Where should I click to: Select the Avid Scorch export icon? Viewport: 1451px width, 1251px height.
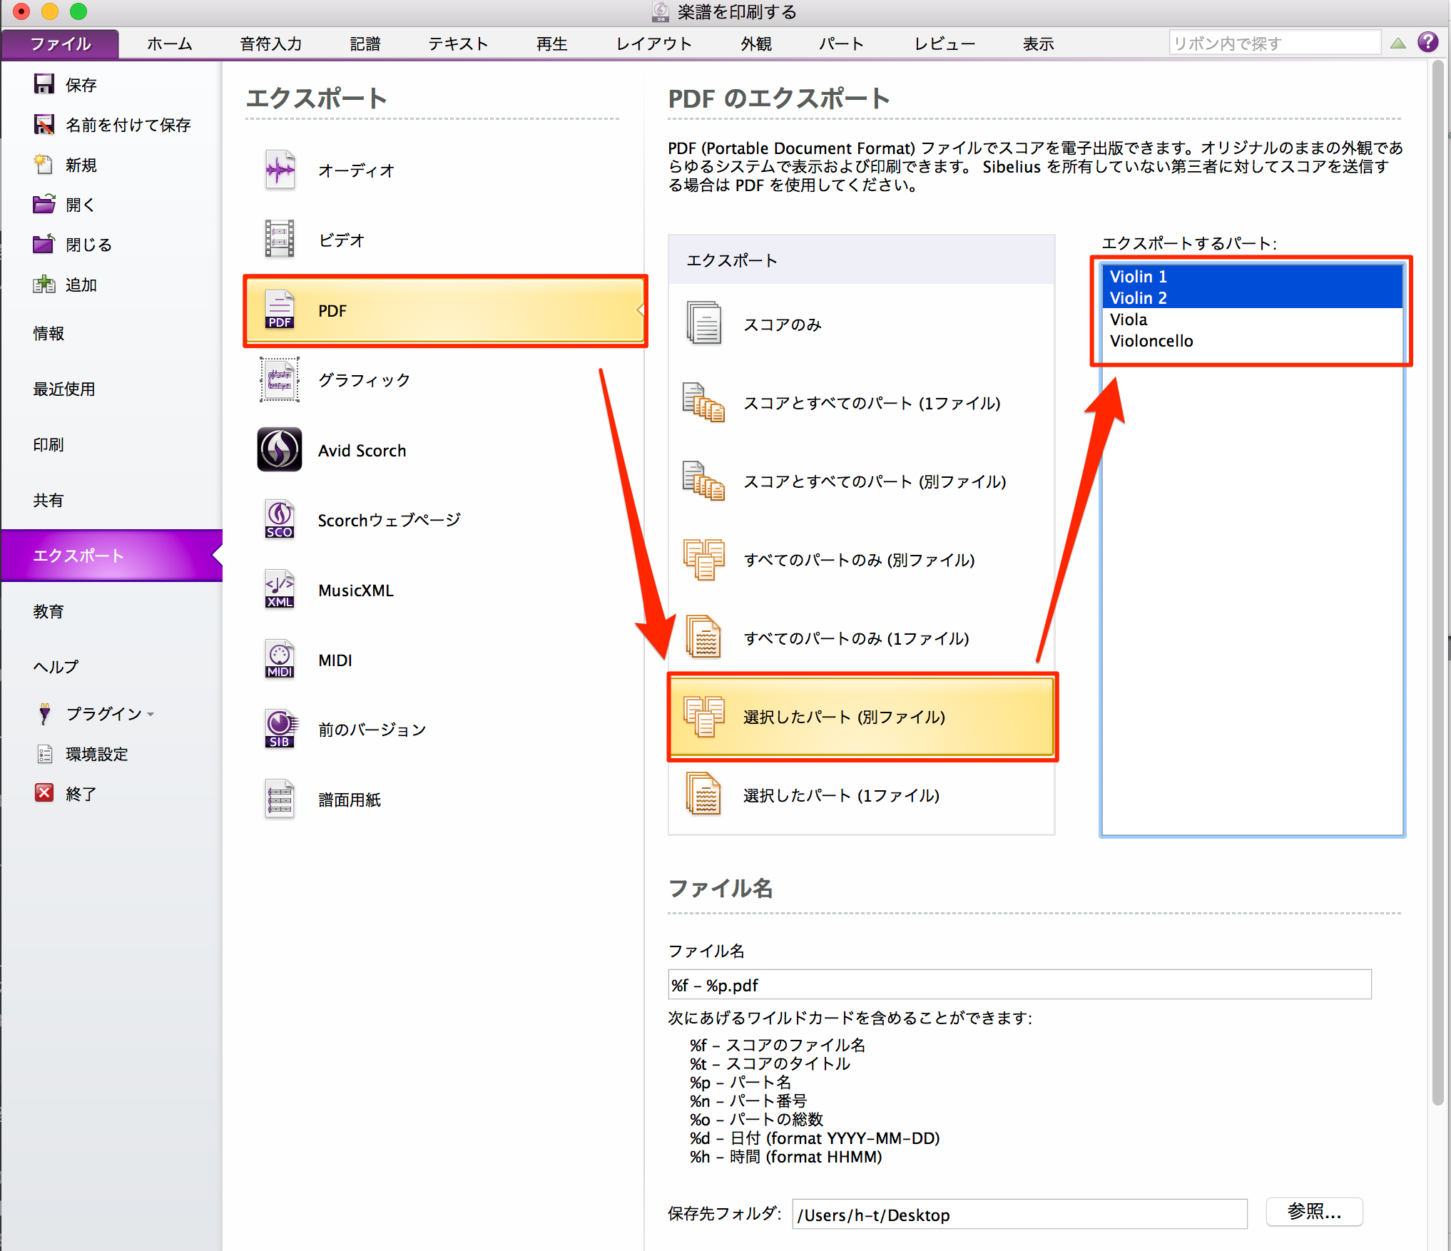[x=280, y=449]
